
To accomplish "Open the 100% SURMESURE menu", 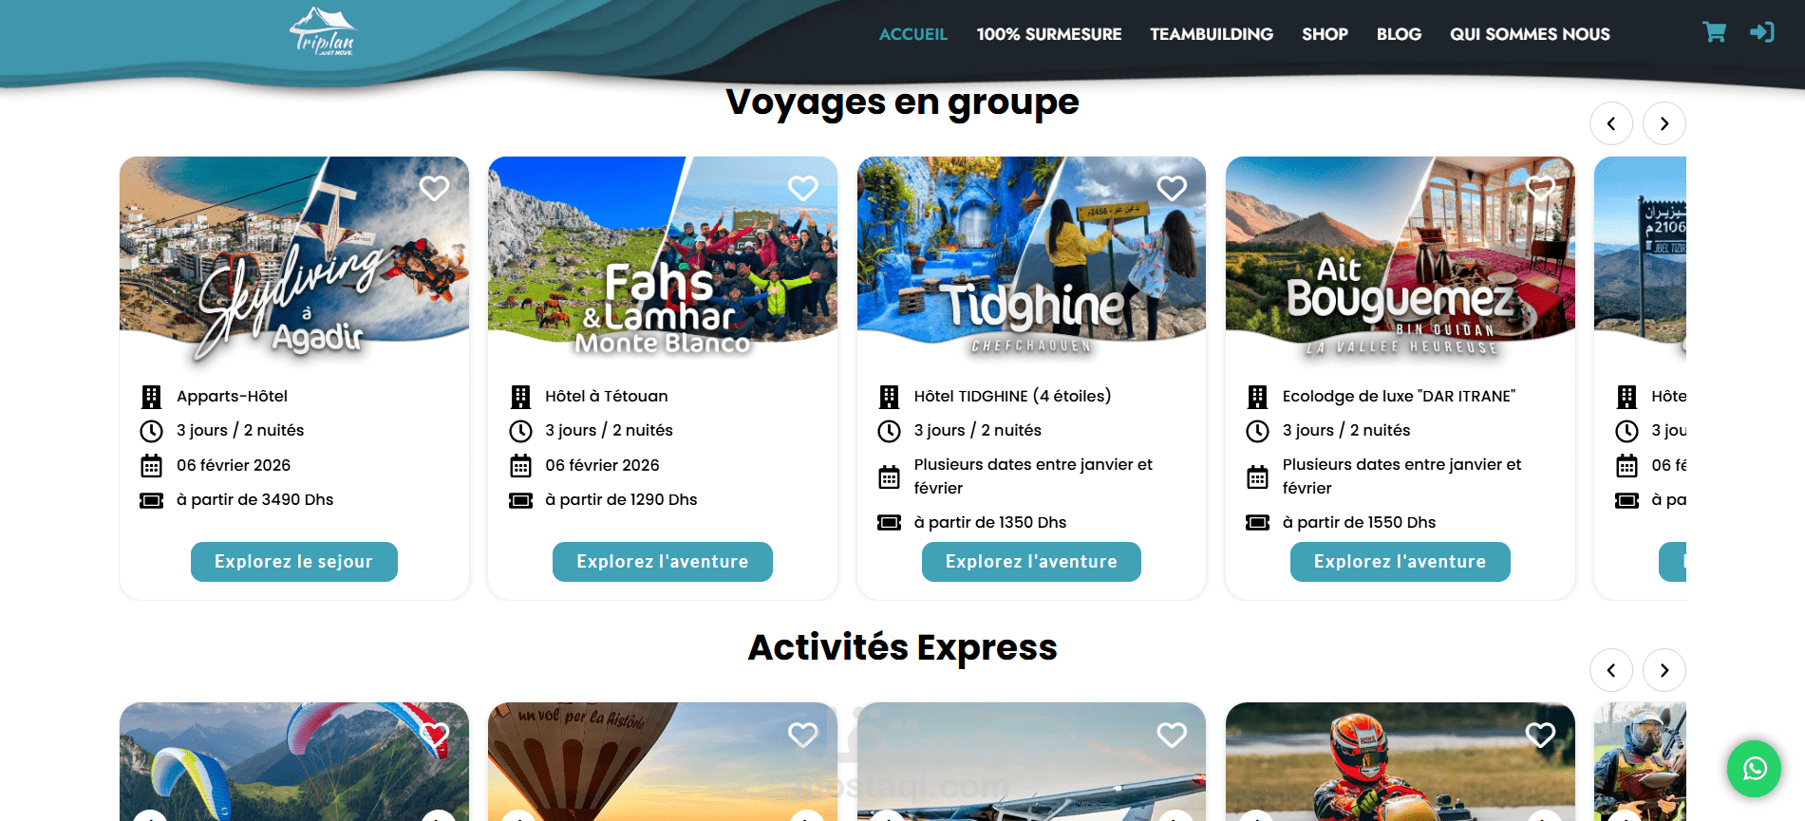I will [x=1048, y=34].
